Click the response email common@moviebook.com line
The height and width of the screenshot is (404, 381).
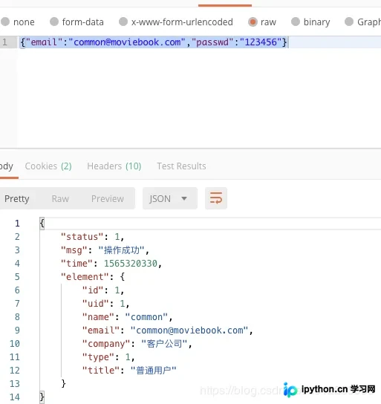tap(167, 330)
